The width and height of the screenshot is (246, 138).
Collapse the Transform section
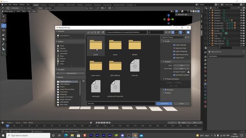pyautogui.click(x=163, y=62)
